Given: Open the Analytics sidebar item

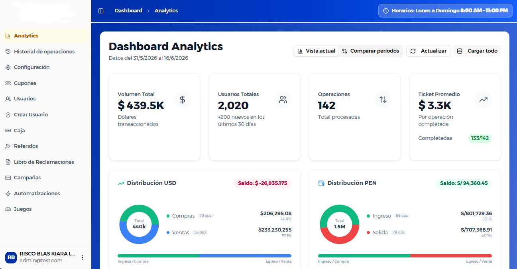Looking at the screenshot, I should tap(45, 36).
